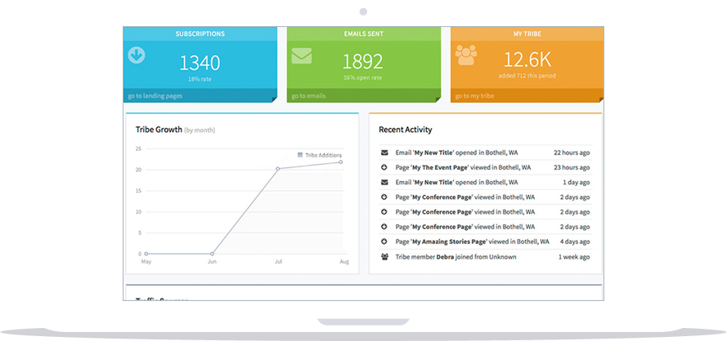Select the Aug data point on chart
727x341 pixels.
(340, 162)
